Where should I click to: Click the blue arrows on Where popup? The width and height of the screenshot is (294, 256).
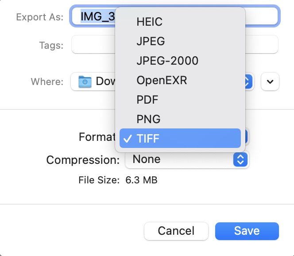249,81
